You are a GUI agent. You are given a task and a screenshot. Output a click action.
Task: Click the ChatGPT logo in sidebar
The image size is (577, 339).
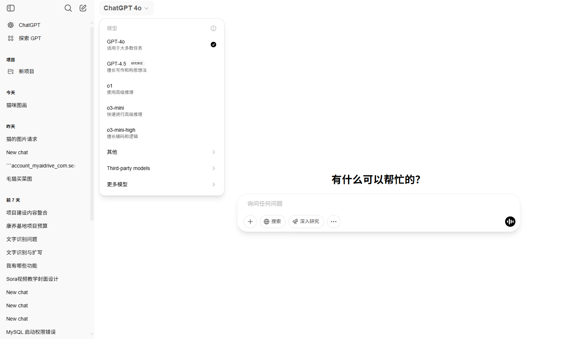10,25
